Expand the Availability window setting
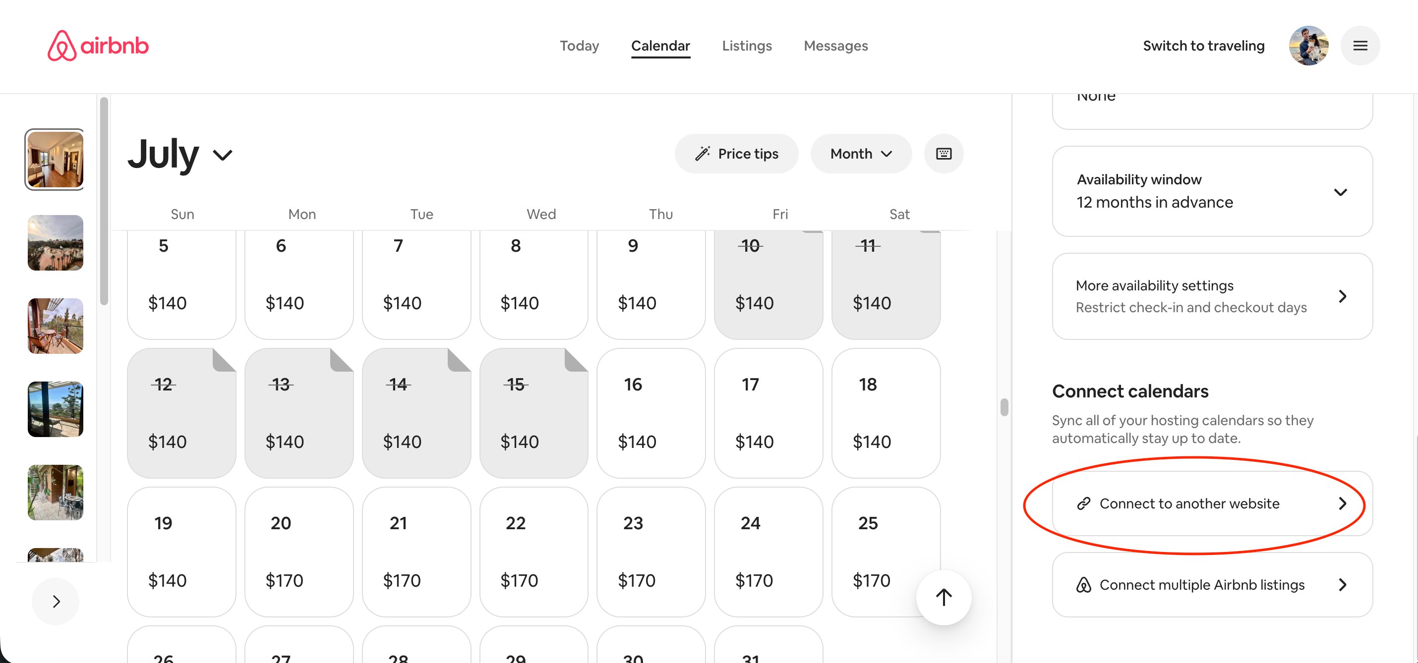This screenshot has height=663, width=1418. [1212, 191]
